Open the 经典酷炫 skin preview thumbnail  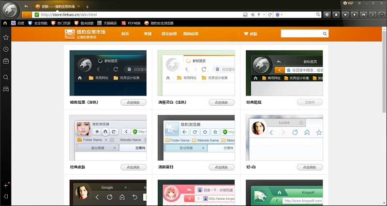click(284, 73)
